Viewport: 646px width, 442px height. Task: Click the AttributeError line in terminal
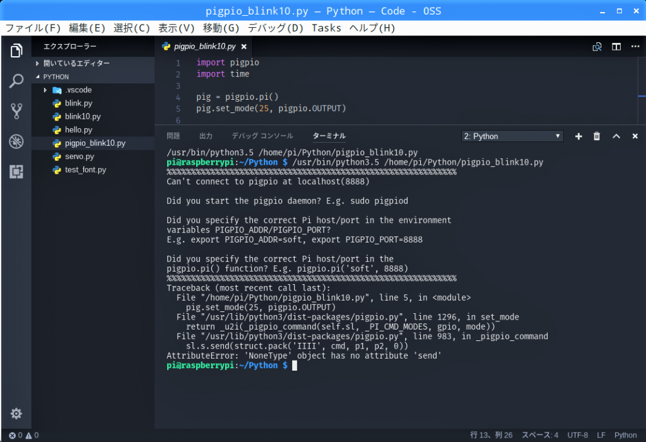point(304,355)
